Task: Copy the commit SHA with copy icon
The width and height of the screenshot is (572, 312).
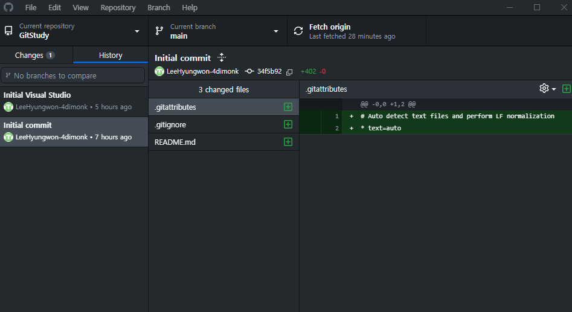Action: coord(289,72)
